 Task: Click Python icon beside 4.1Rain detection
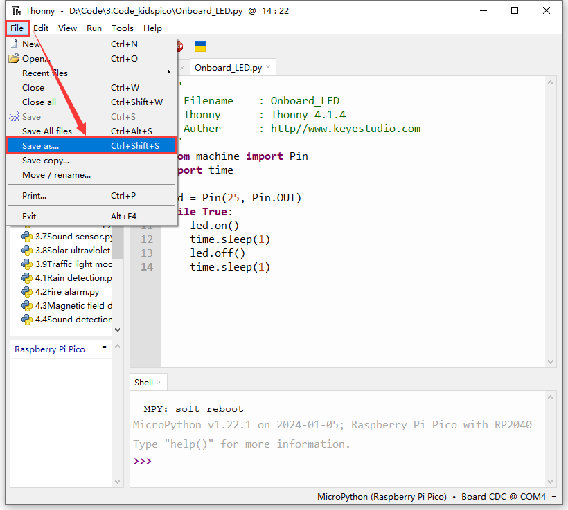coord(27,278)
